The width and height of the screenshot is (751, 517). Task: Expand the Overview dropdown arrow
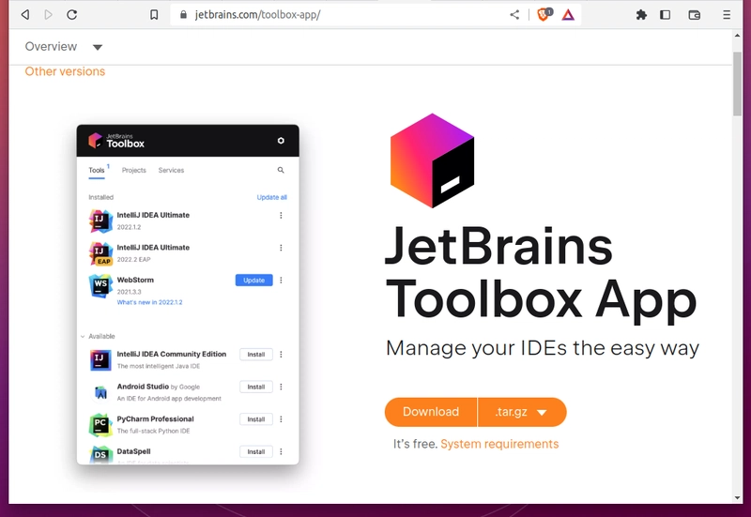click(98, 48)
